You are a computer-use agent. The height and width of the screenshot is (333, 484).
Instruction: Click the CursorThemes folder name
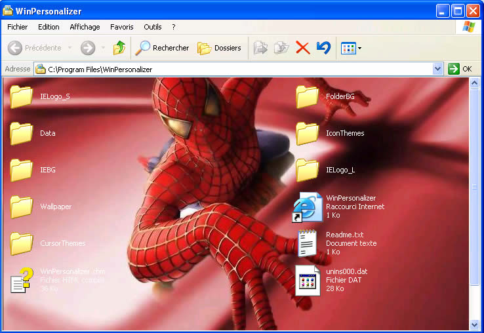click(x=63, y=243)
